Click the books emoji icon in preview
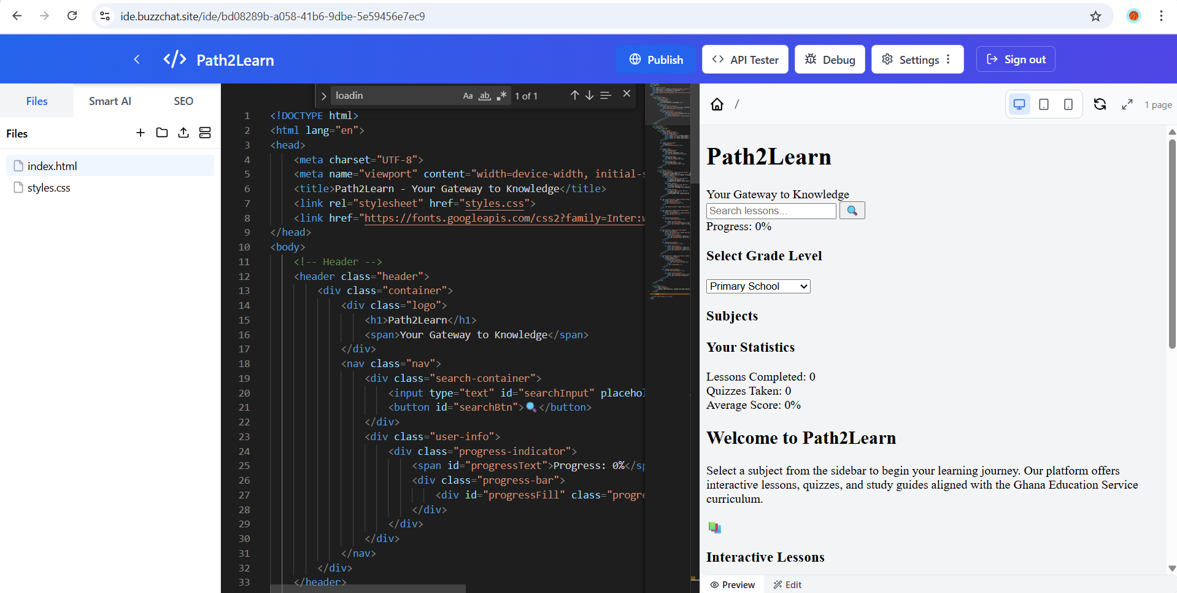Screen dimensions: 1177x593 714,527
